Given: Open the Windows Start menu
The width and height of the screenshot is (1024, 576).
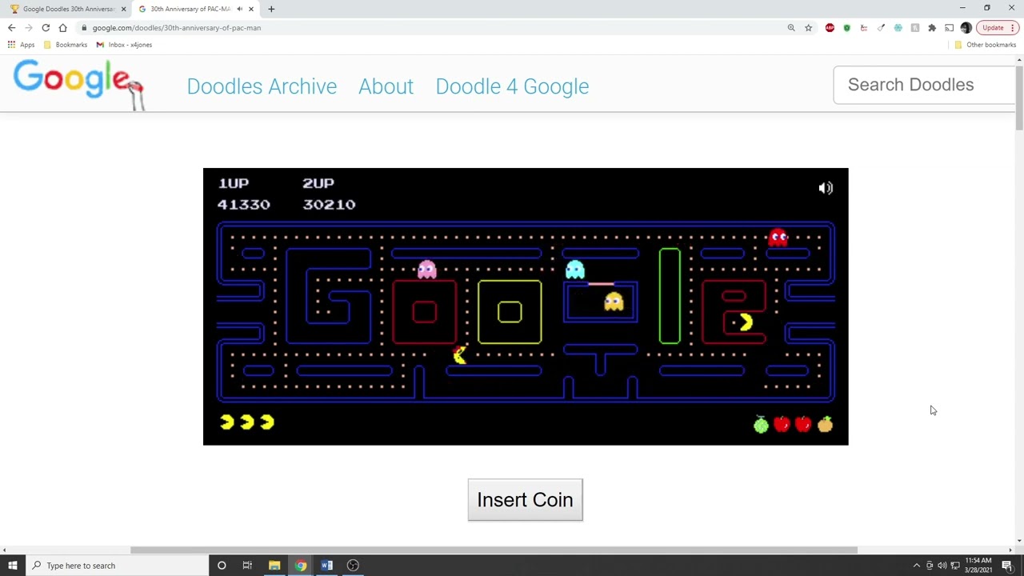Looking at the screenshot, I should (x=12, y=566).
